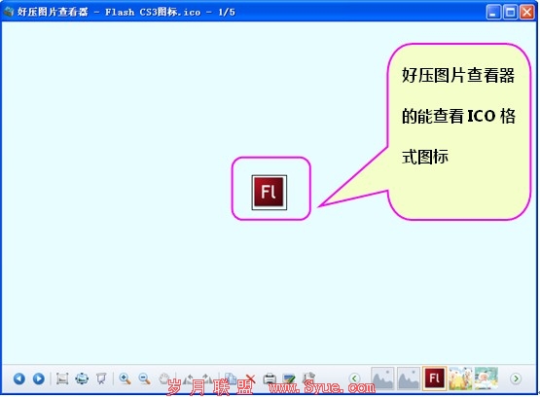The height and width of the screenshot is (397, 540).
Task: Select the hand pan tool
Action: coord(164,379)
